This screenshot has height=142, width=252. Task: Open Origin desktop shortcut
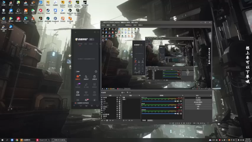[x=33, y=19]
